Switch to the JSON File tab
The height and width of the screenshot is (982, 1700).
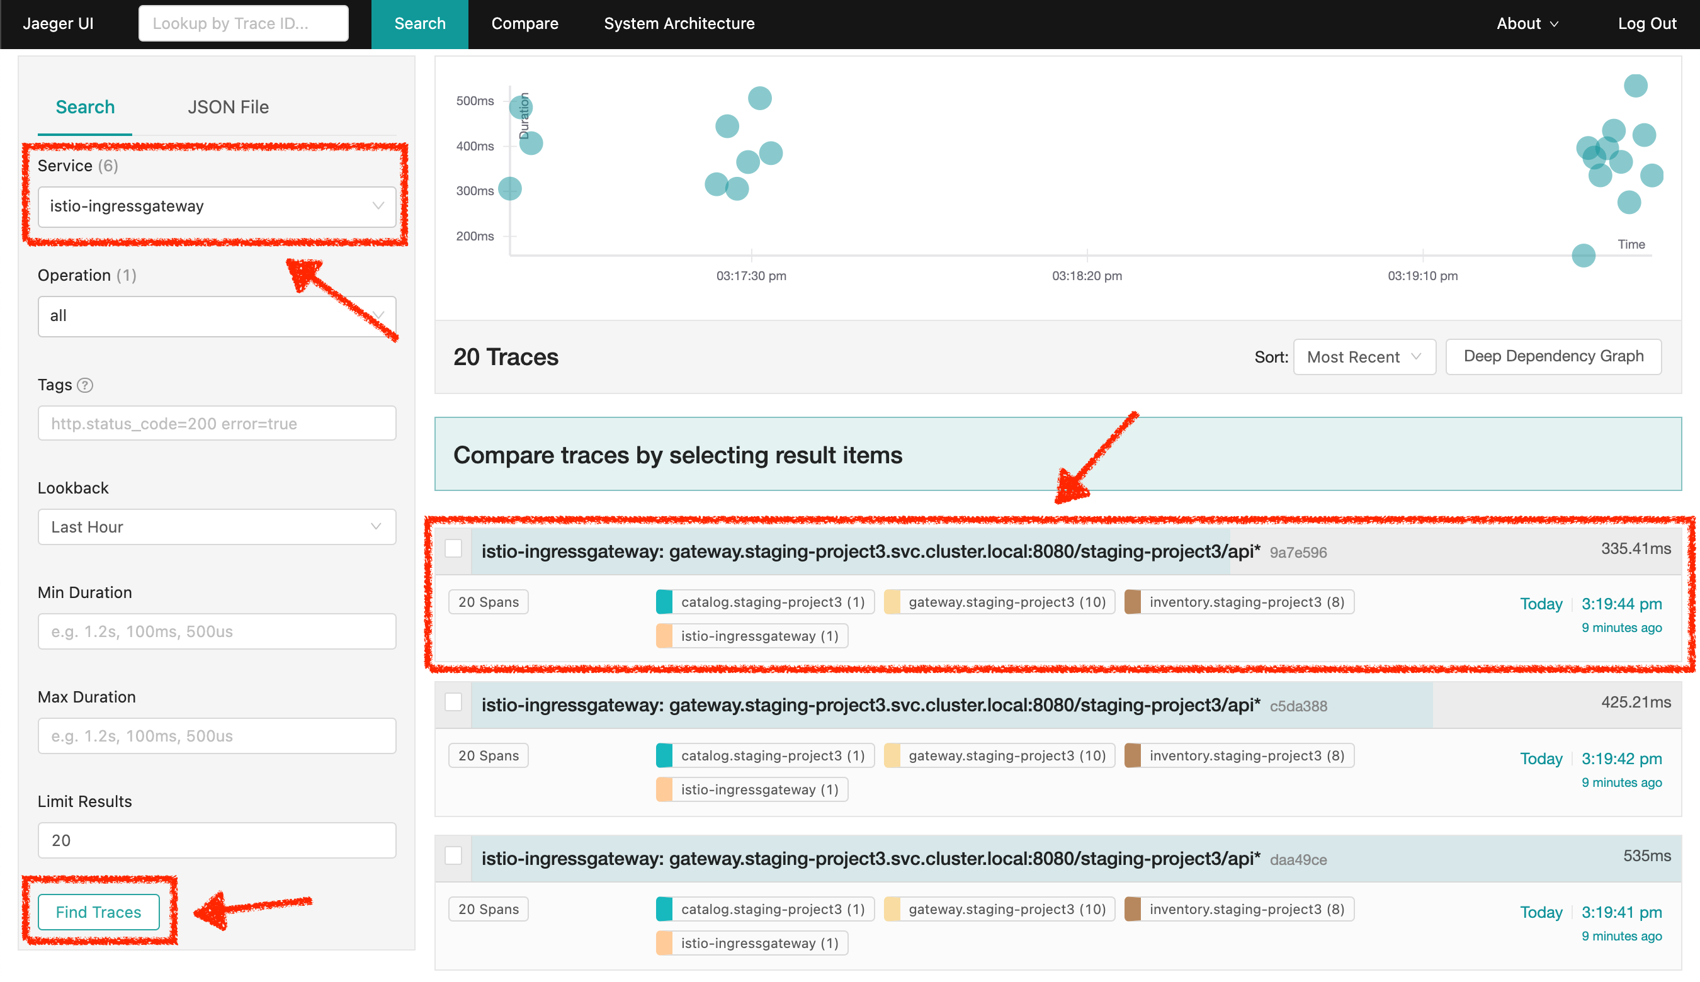click(x=228, y=107)
